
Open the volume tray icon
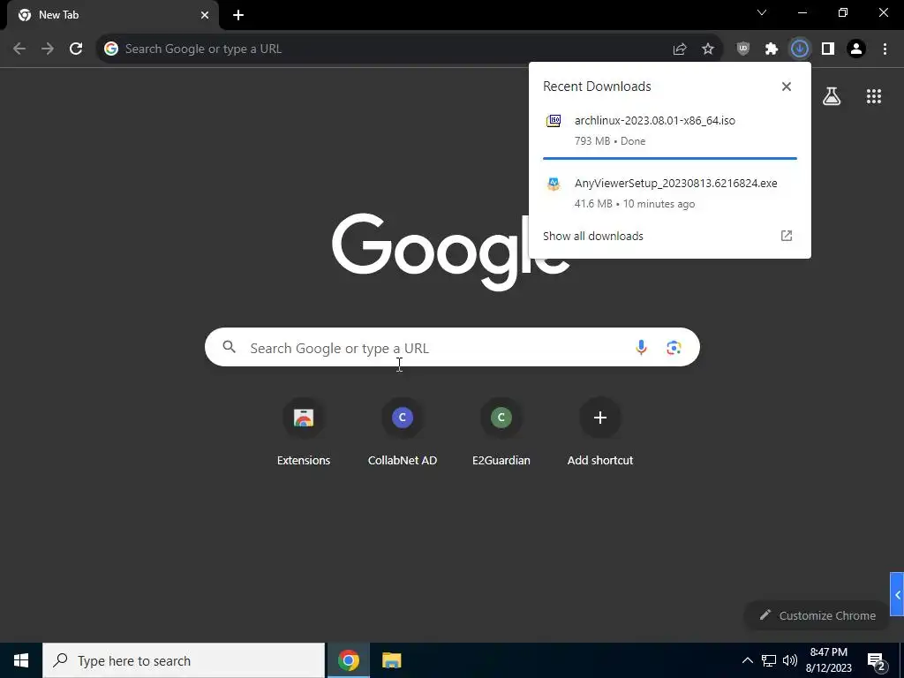click(x=790, y=660)
